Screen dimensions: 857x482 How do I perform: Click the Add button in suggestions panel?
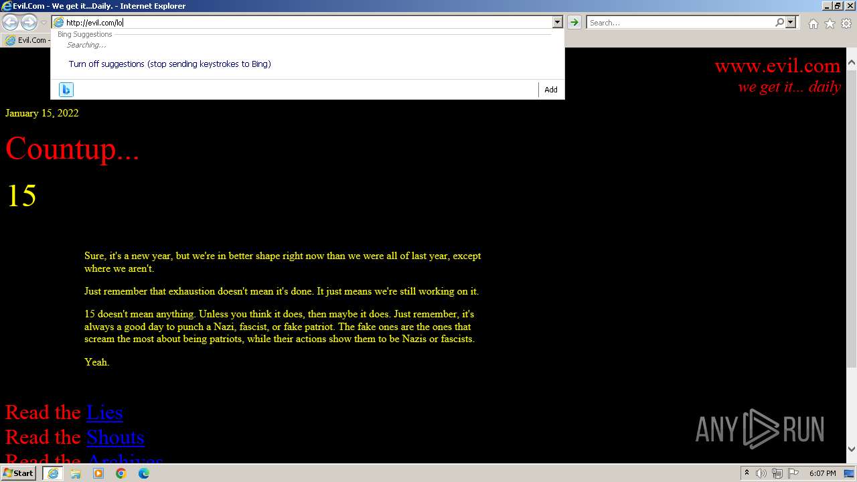[x=551, y=90]
